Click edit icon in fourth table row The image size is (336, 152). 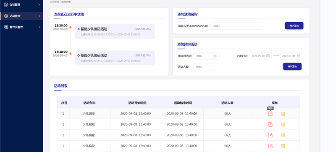(270, 146)
